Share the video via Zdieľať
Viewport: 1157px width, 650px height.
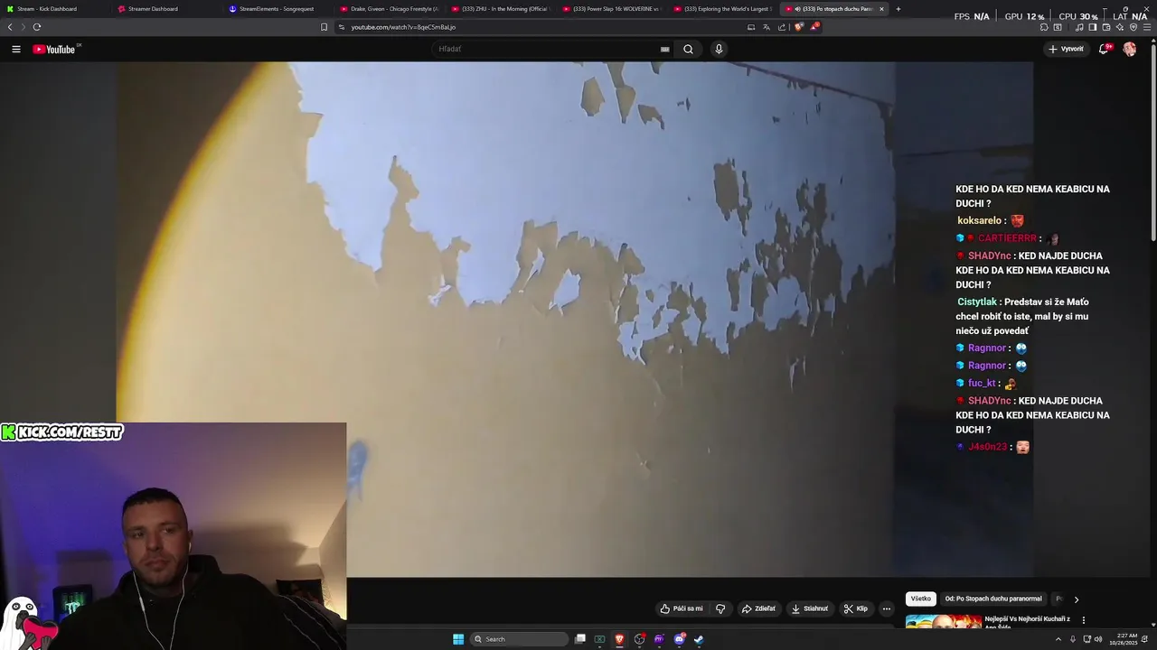tap(758, 608)
